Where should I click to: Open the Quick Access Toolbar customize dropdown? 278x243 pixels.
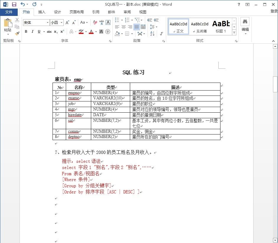pos(41,5)
